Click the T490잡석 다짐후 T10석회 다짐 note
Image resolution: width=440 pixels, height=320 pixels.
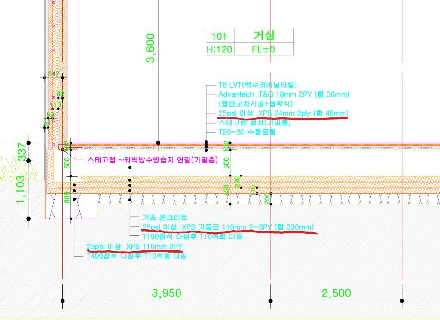coord(137,256)
